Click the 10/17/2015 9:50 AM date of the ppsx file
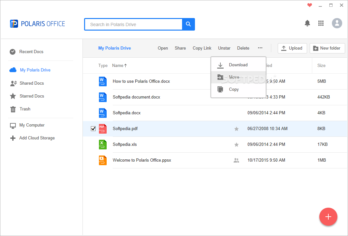Viewport: 348px width, 236px height. click(x=266, y=160)
